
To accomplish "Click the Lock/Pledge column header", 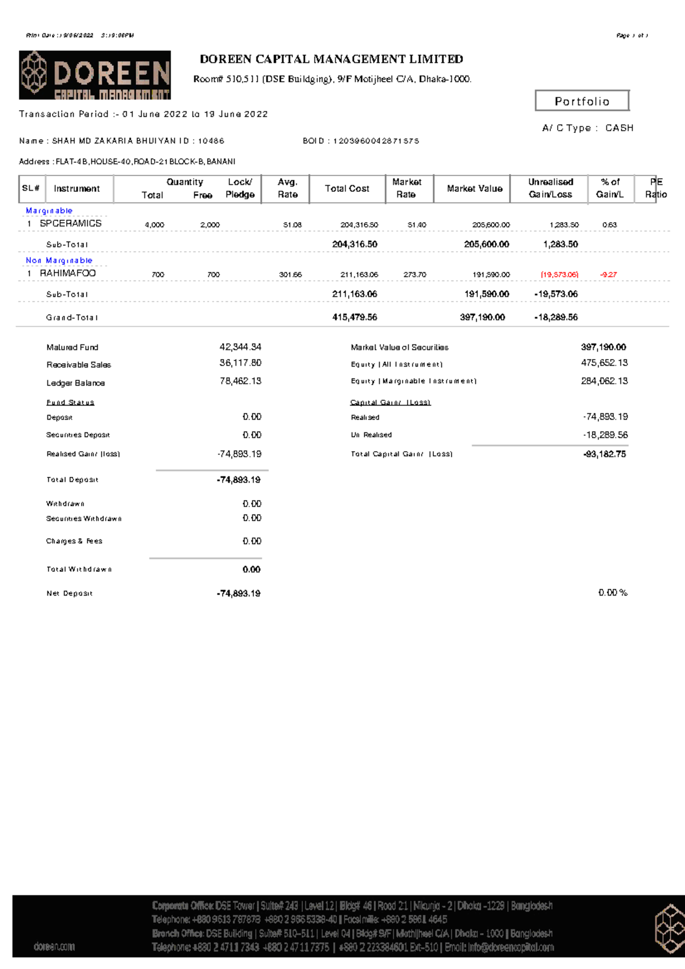I will pos(240,188).
